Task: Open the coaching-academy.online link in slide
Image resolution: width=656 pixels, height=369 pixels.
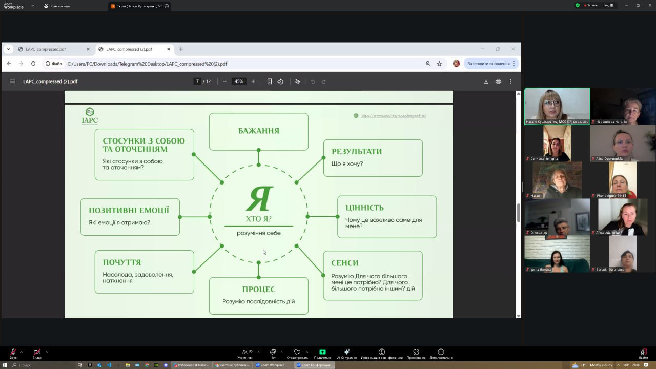Action: point(393,116)
